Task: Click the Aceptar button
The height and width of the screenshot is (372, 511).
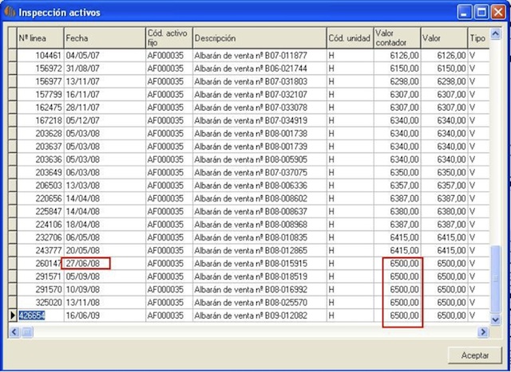Action: coord(469,354)
